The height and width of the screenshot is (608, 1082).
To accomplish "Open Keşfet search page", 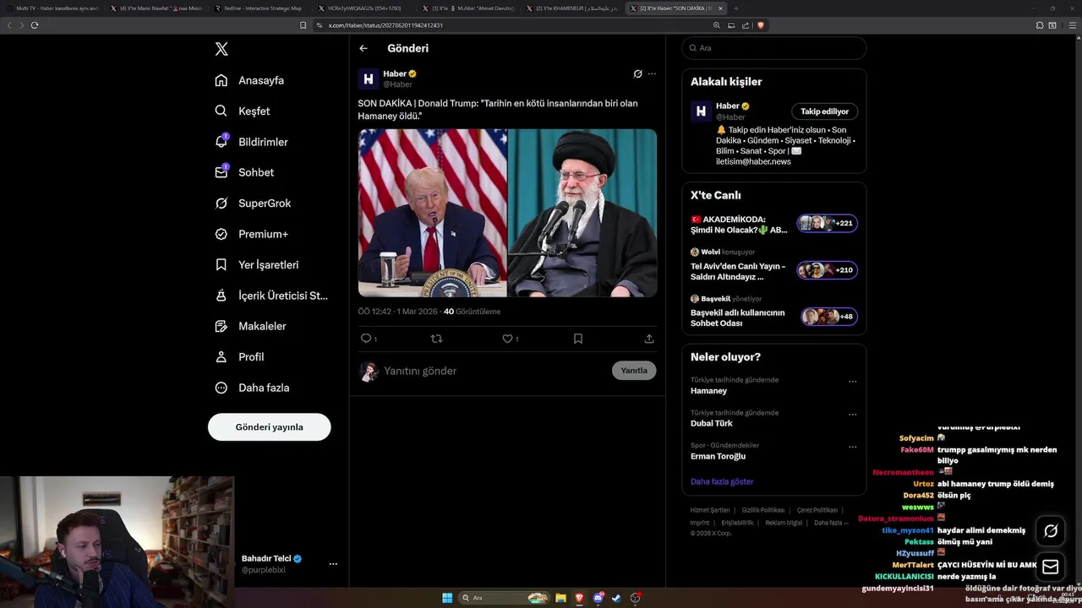I will 243,111.
